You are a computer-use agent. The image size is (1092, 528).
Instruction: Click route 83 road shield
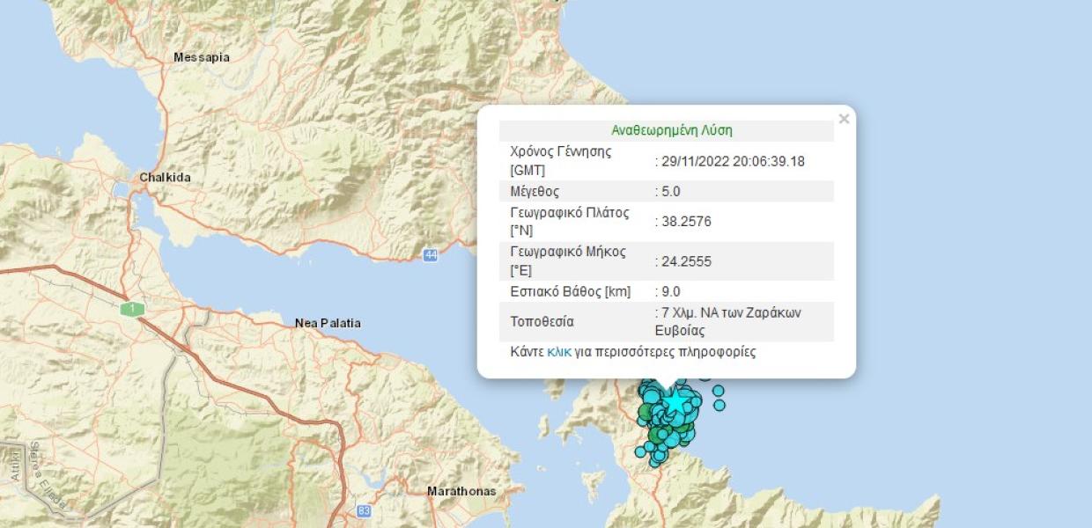click(x=364, y=510)
